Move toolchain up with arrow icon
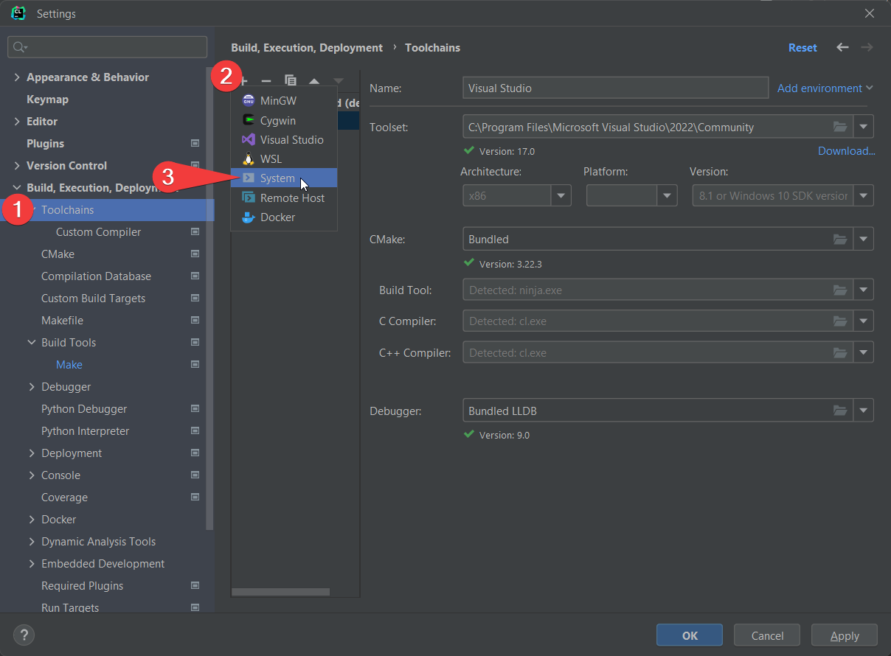891x656 pixels. (x=314, y=81)
